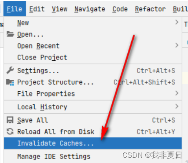Collapse the highlighted File menu header
Image resolution: width=188 pixels, height=163 pixels.
[15, 9]
